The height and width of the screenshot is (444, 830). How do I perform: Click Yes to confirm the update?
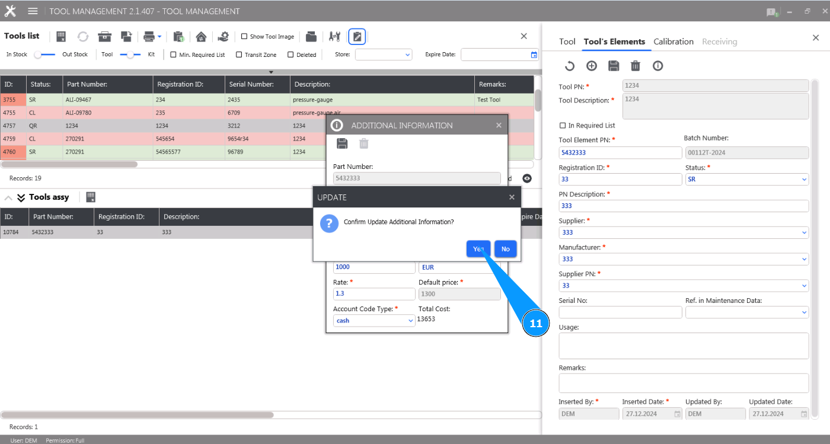tap(478, 249)
